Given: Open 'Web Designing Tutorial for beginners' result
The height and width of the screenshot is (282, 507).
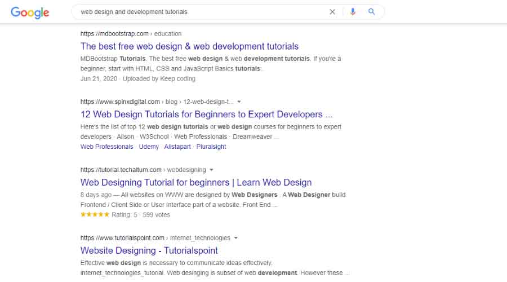Looking at the screenshot, I should pos(196,182).
